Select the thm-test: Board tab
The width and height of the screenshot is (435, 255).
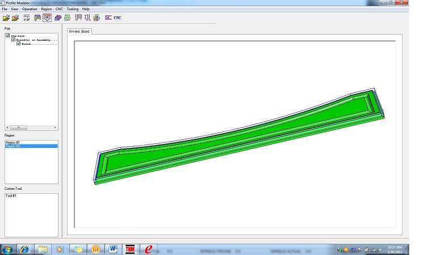tap(79, 31)
